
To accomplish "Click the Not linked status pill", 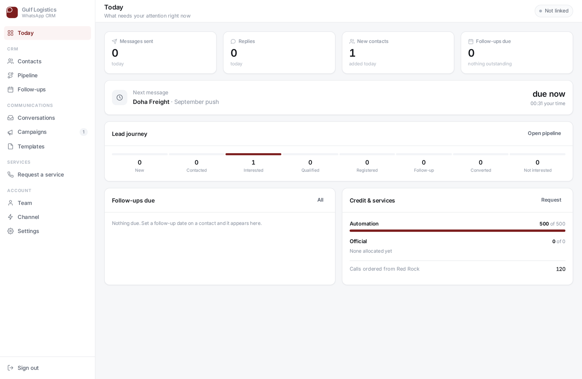I will point(554,11).
